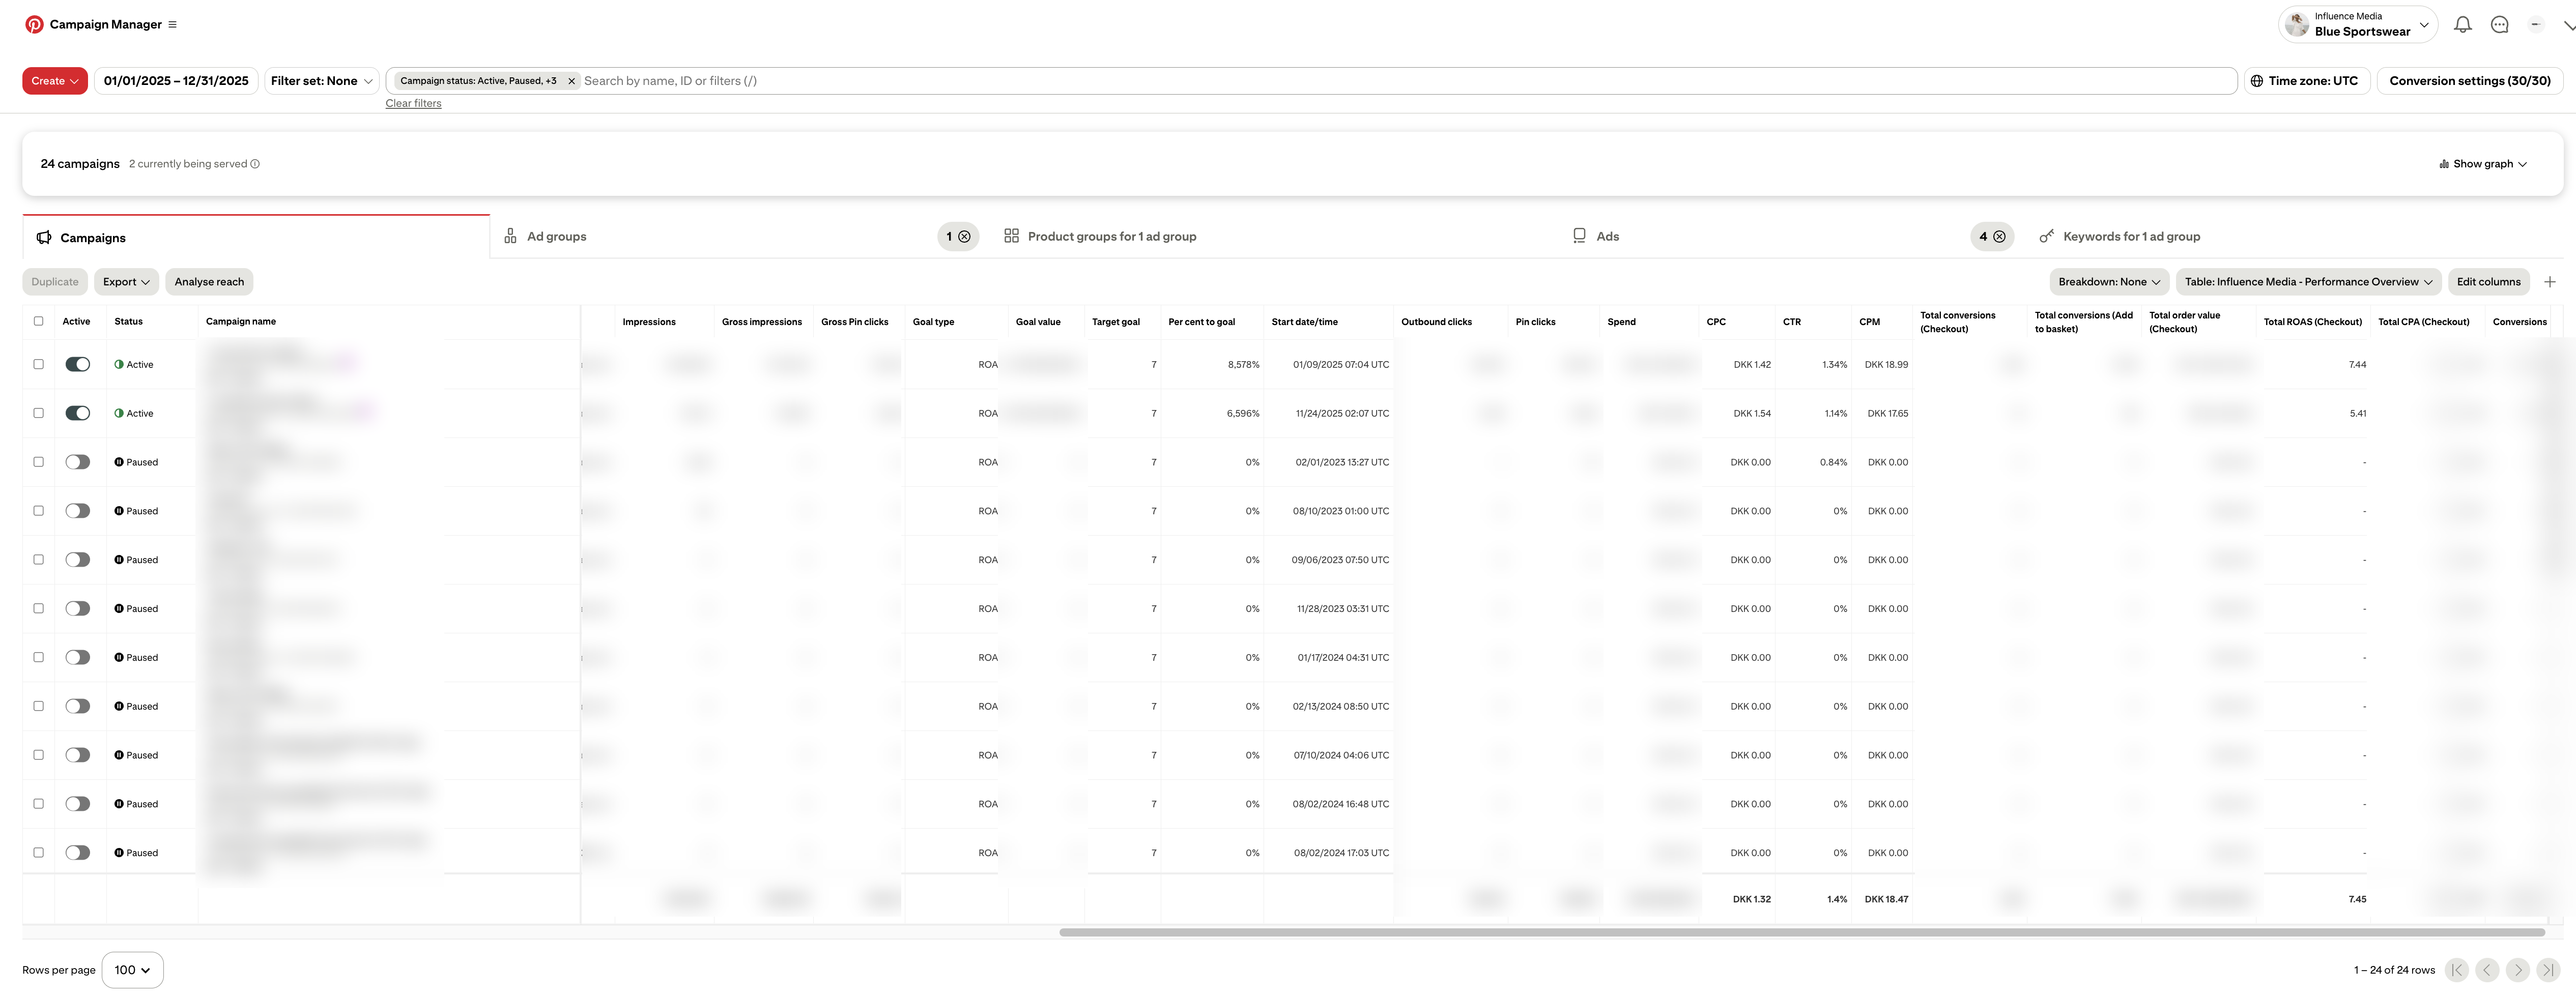
Task: Enable the paused campaign started 08/02/2024 17:03
Action: coord(78,853)
